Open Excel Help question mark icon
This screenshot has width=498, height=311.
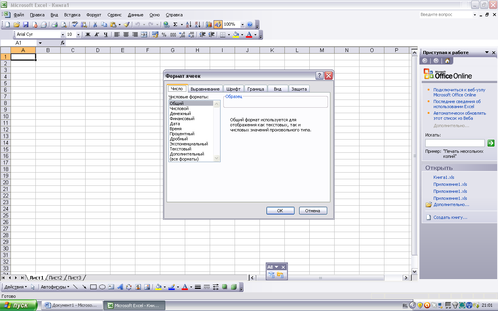pos(250,24)
